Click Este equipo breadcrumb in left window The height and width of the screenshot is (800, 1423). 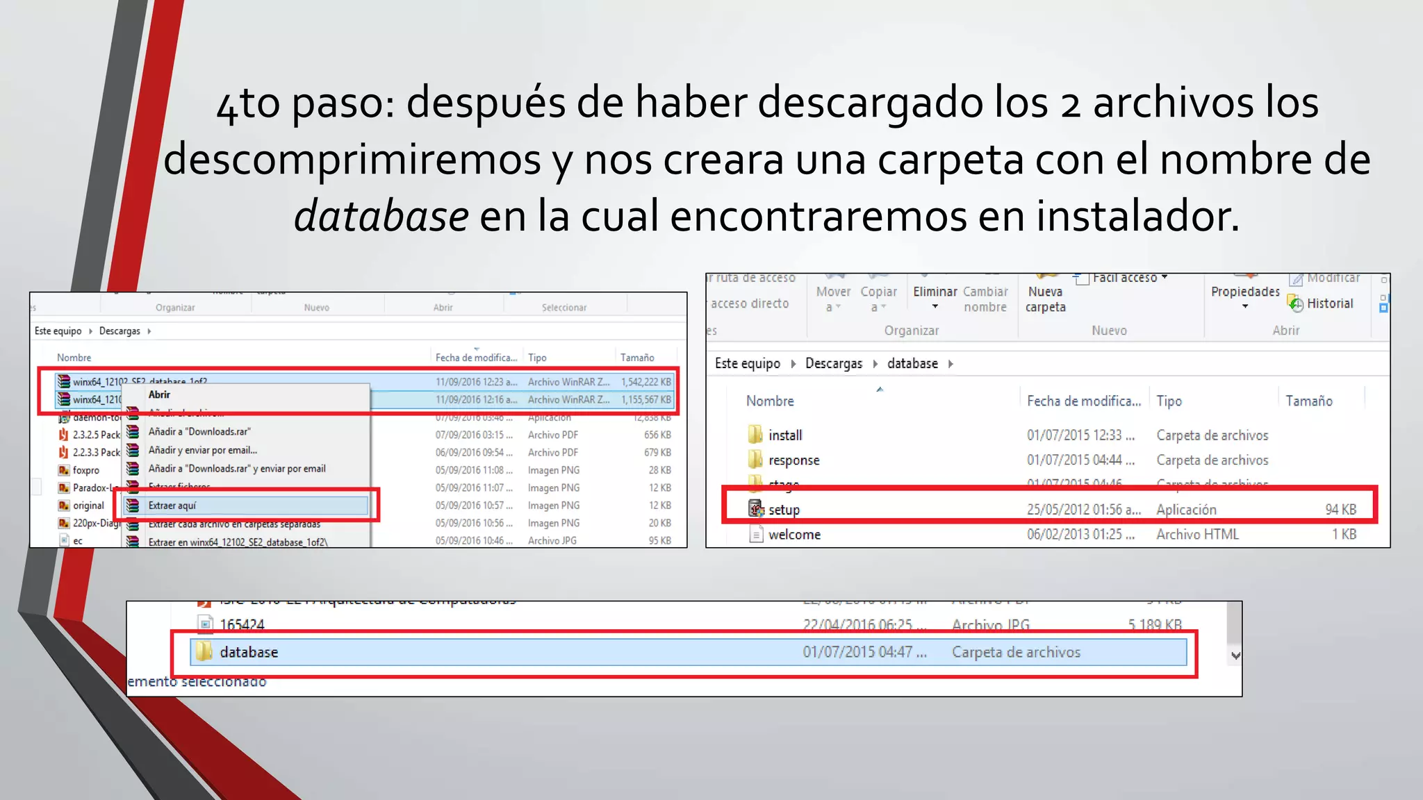[58, 331]
